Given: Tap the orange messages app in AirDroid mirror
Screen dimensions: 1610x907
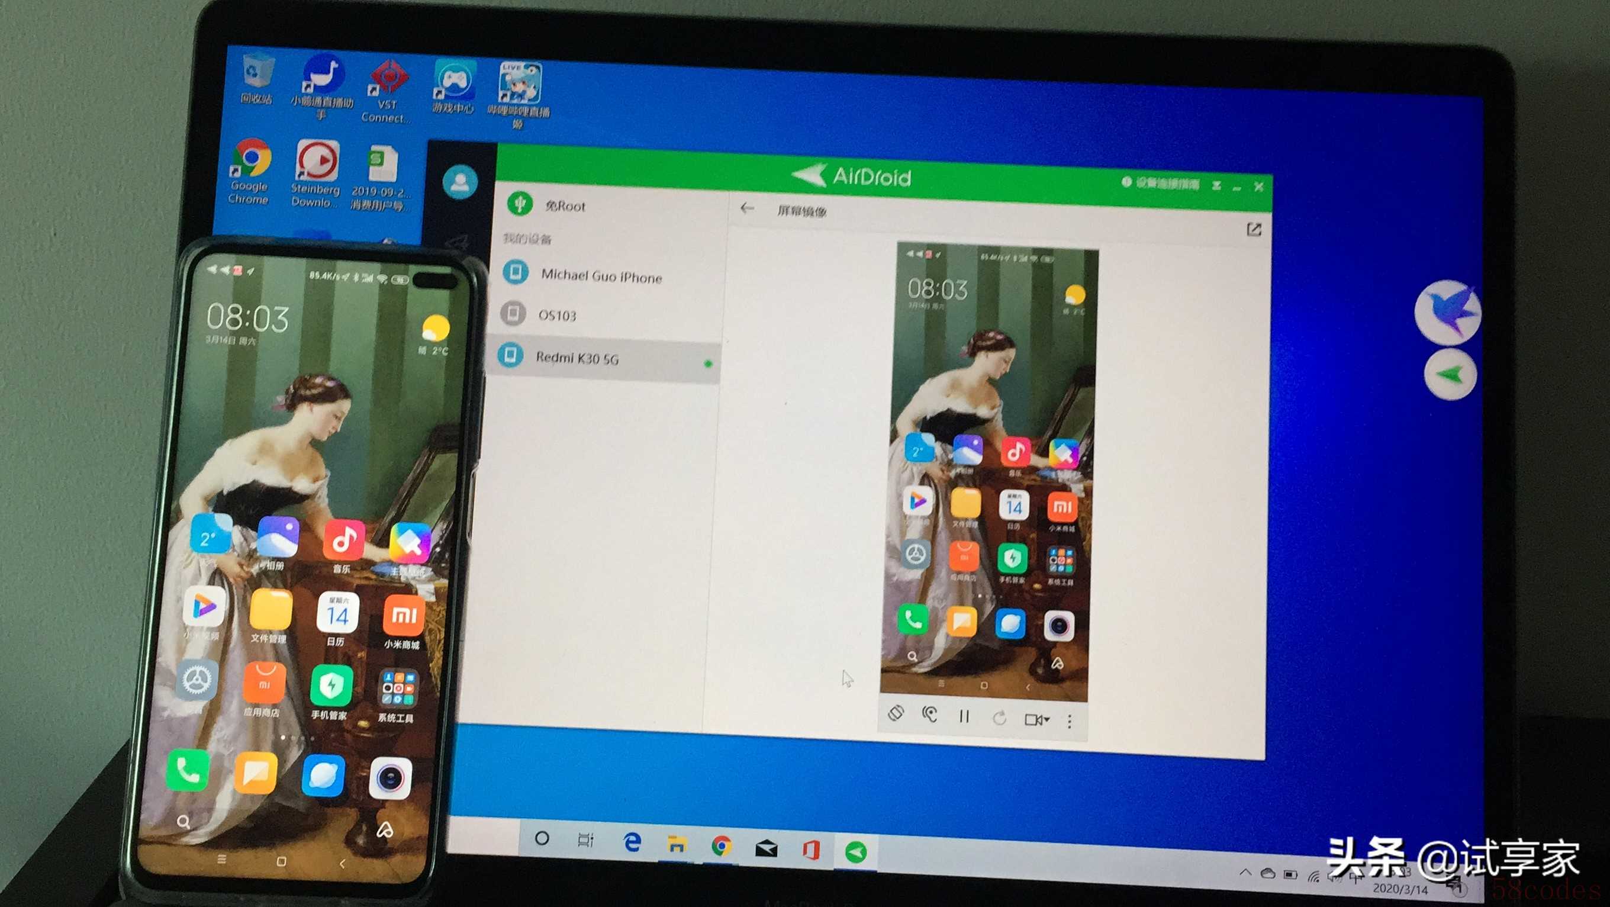Looking at the screenshot, I should click(962, 622).
